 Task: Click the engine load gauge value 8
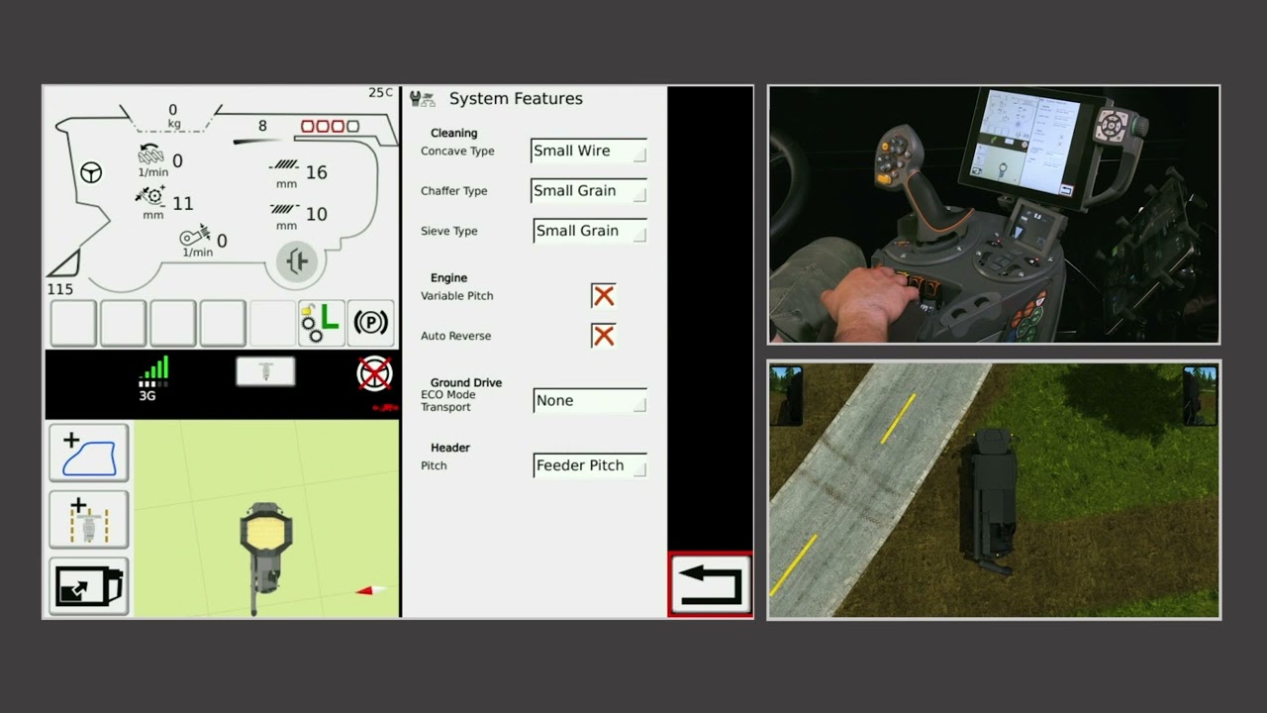click(262, 126)
